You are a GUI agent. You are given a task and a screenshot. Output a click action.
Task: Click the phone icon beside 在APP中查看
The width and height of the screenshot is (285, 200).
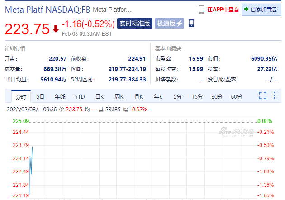point(201,10)
